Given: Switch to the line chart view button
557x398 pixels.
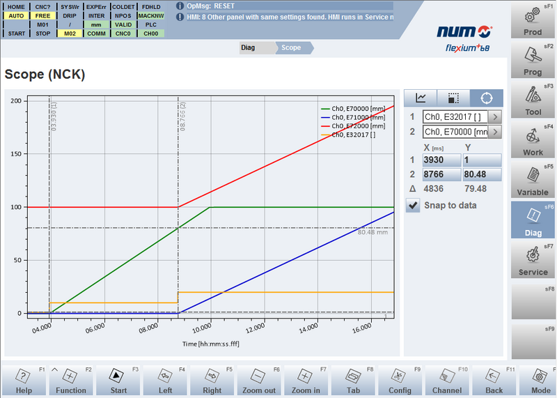Looking at the screenshot, I should click(421, 98).
